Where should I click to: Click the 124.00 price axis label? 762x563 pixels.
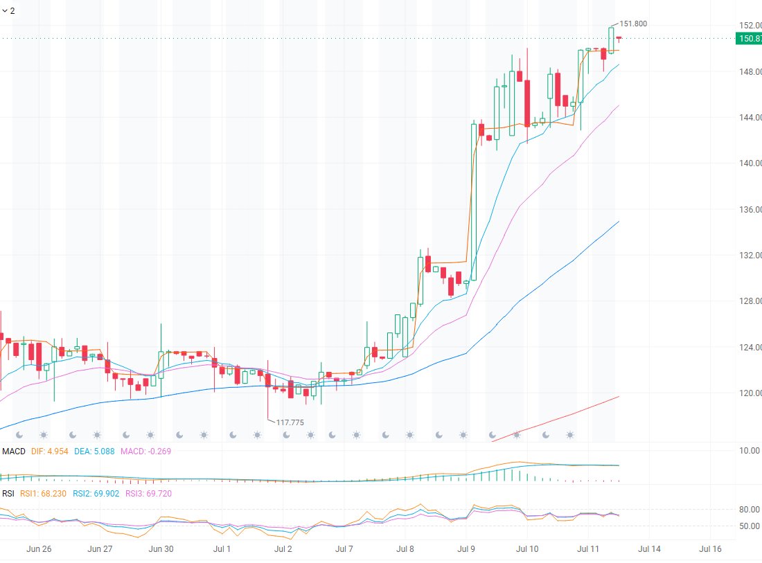tap(750, 348)
